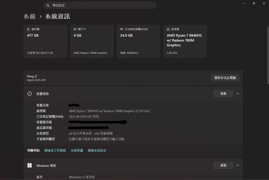The image size is (269, 180).
Task: Click the 儲存體 storage card icon
Action: (28, 29)
